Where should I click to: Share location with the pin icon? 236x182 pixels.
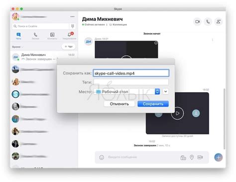[x=192, y=157]
